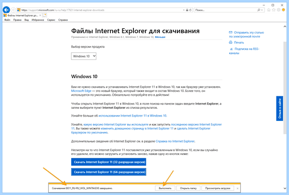289x195 pixels.
Task: Close the Файлы Internet Explorer tab
Action: pos(40,15)
